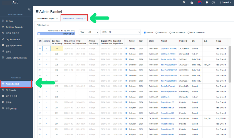Select the Overdue (0) radio option

pyautogui.click(x=156, y=32)
